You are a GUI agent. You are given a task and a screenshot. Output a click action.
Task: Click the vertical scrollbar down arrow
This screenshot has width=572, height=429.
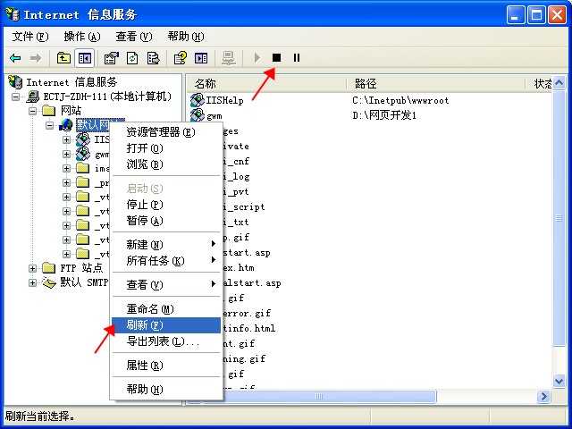click(x=559, y=382)
